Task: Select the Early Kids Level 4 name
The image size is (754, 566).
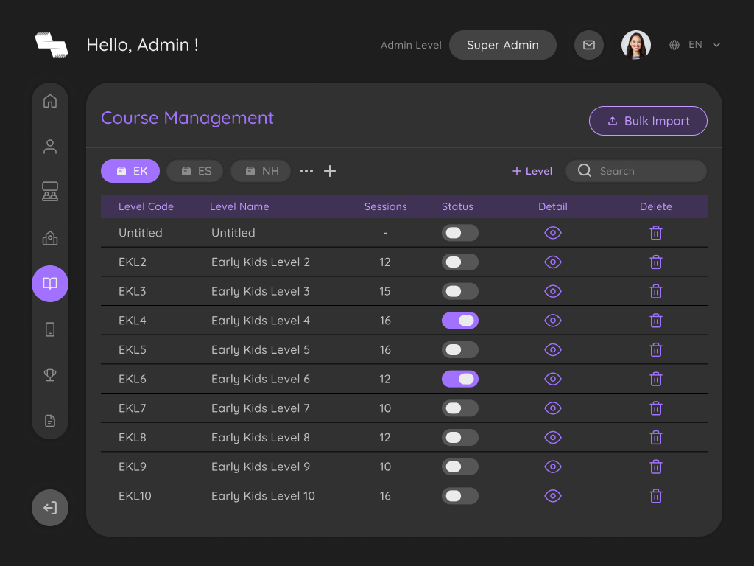Action: pos(261,321)
